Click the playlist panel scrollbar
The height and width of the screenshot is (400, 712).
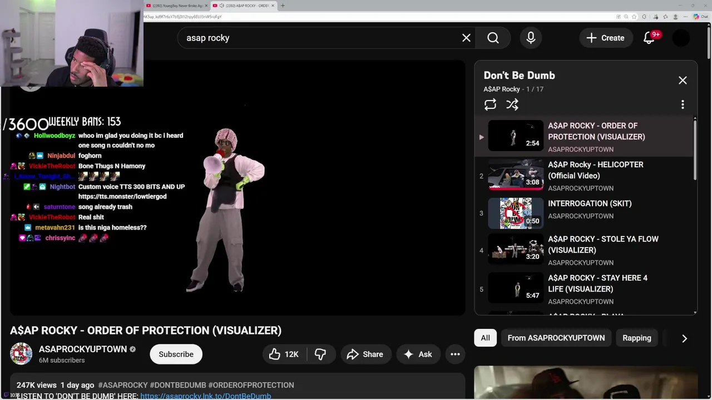tap(695, 149)
